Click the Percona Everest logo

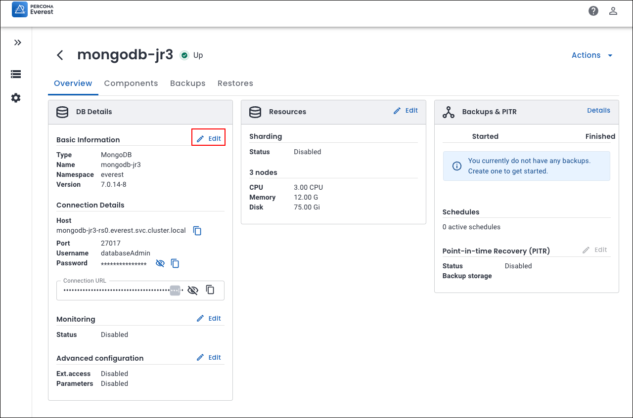coord(33,9)
